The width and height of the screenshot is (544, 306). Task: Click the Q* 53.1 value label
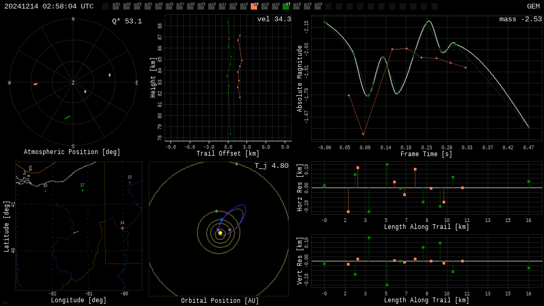point(126,21)
